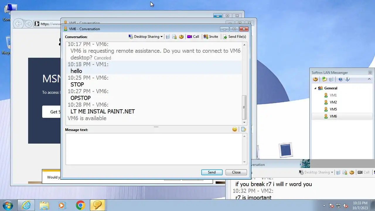The height and width of the screenshot is (211, 375).
Task: Click back arrow in Internet Explorer window
Action: click(x=18, y=24)
